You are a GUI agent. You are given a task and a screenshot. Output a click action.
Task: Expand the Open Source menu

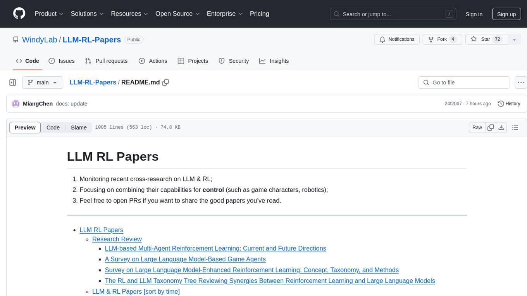click(177, 14)
